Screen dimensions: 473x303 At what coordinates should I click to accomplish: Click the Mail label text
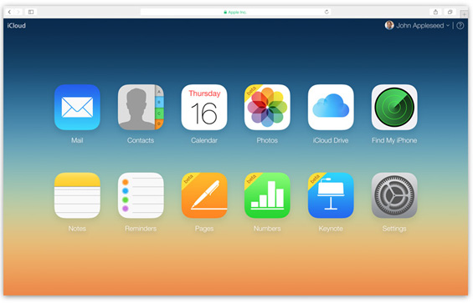point(77,140)
